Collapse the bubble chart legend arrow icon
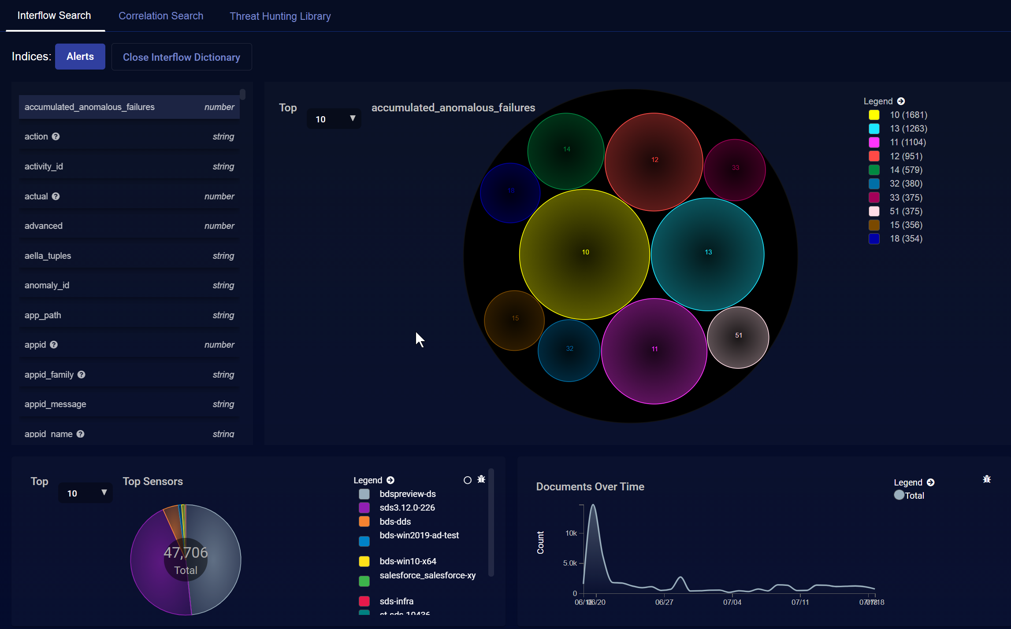The height and width of the screenshot is (629, 1011). point(901,101)
